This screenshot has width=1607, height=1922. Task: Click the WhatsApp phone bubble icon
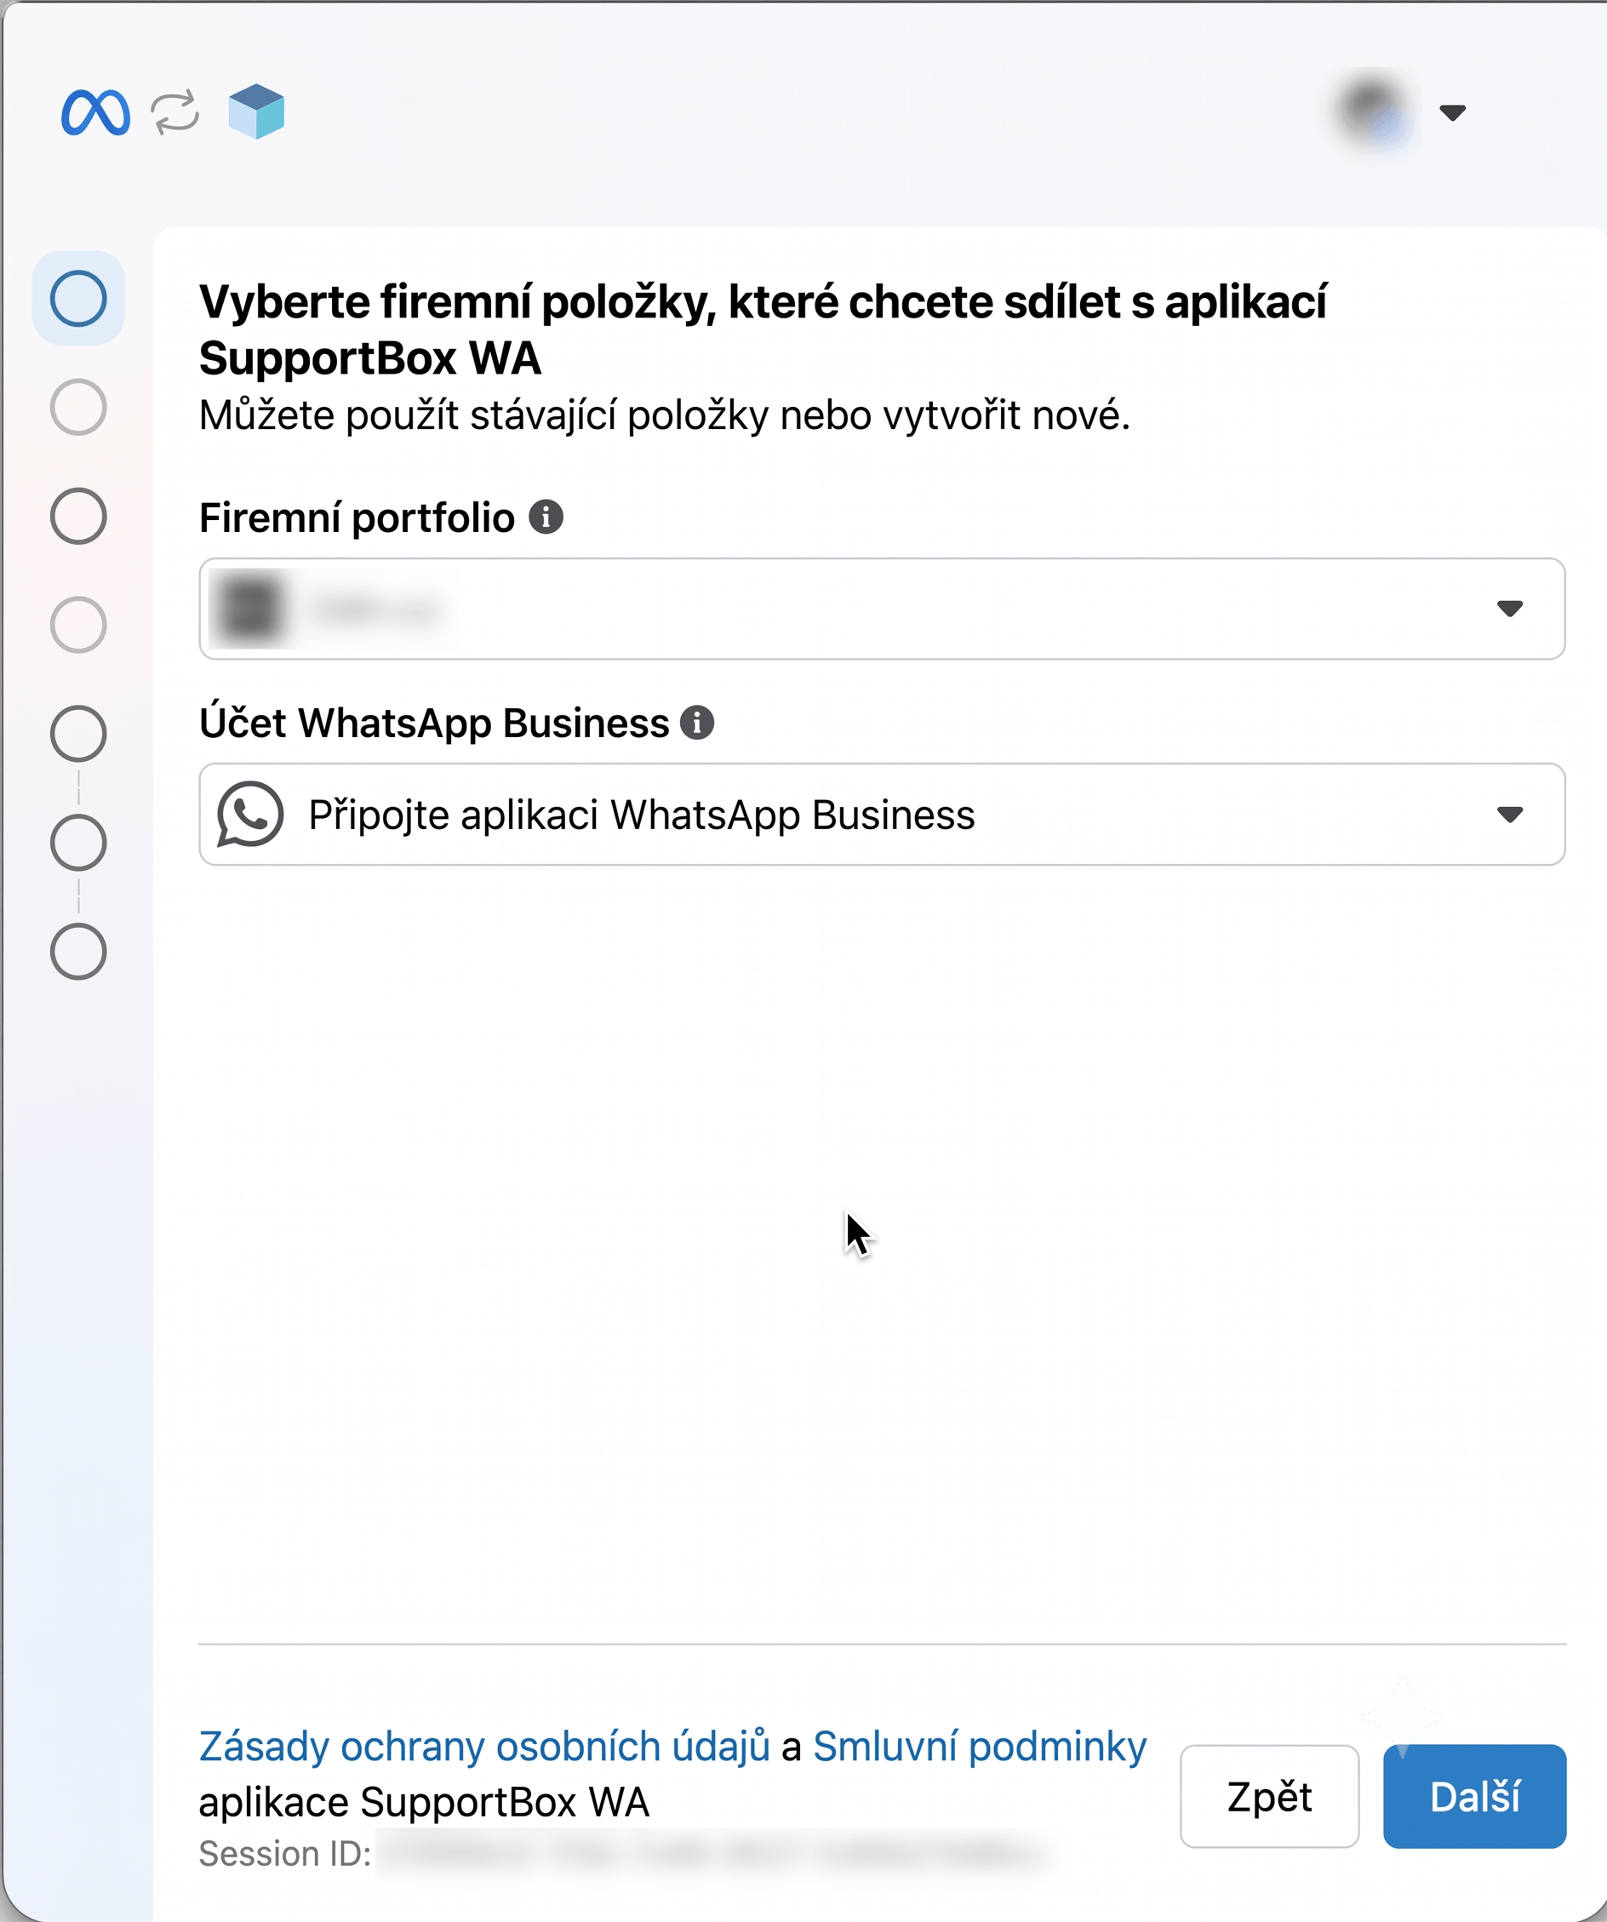point(250,815)
